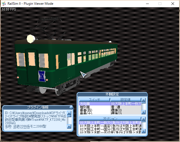Click the switch list scrollbar thumb

click(143, 103)
